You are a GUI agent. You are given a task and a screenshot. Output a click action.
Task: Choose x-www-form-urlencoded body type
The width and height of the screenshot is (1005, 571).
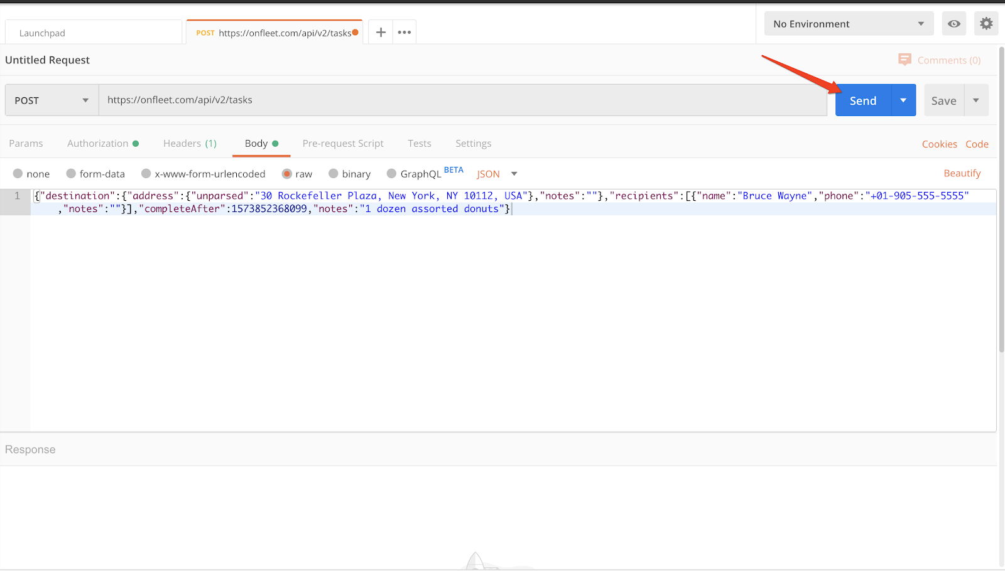click(x=146, y=174)
